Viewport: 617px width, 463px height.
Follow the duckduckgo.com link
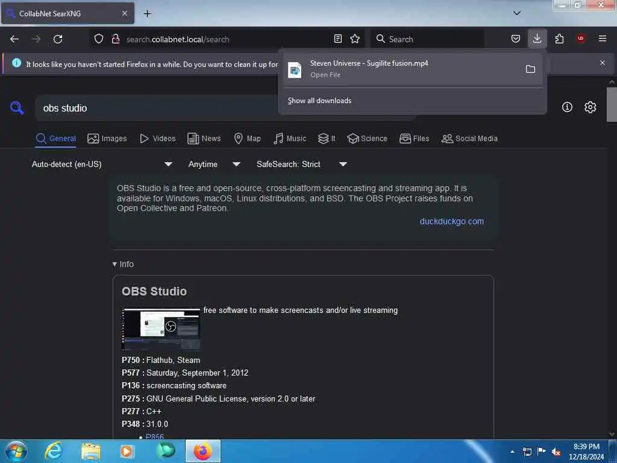452,221
